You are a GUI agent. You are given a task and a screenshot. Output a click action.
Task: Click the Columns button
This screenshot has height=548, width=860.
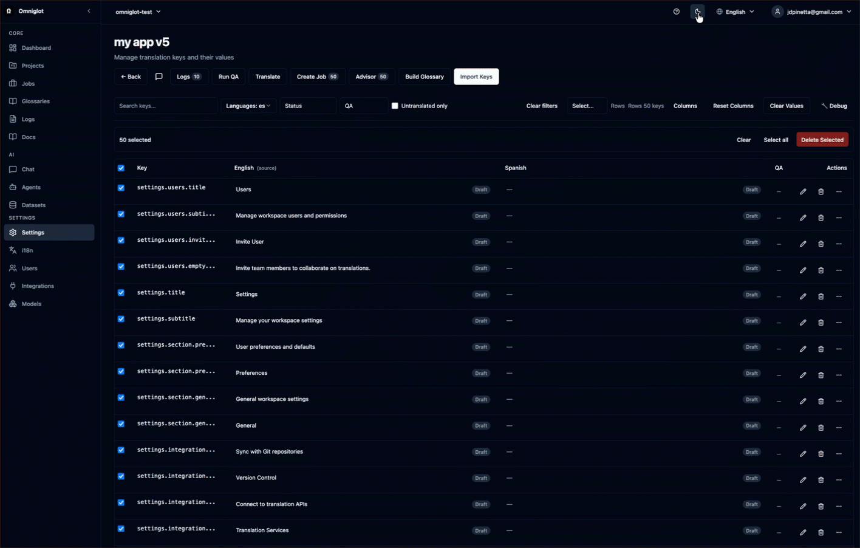[x=685, y=106]
